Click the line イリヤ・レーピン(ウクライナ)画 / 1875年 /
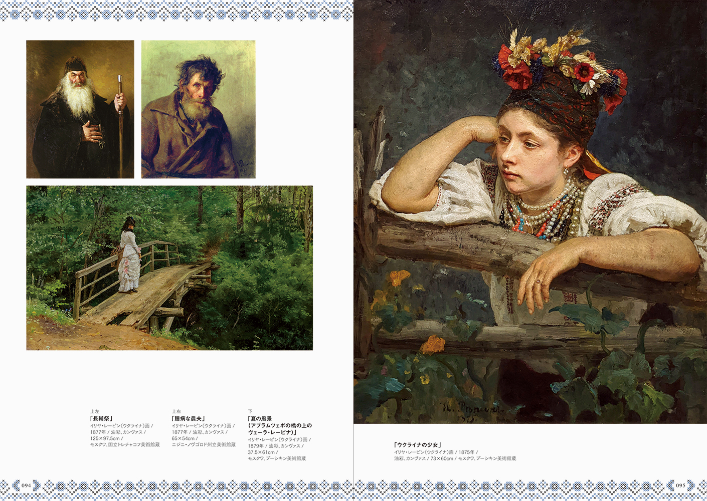Screen dimensions: 707x501 pos(436,452)
